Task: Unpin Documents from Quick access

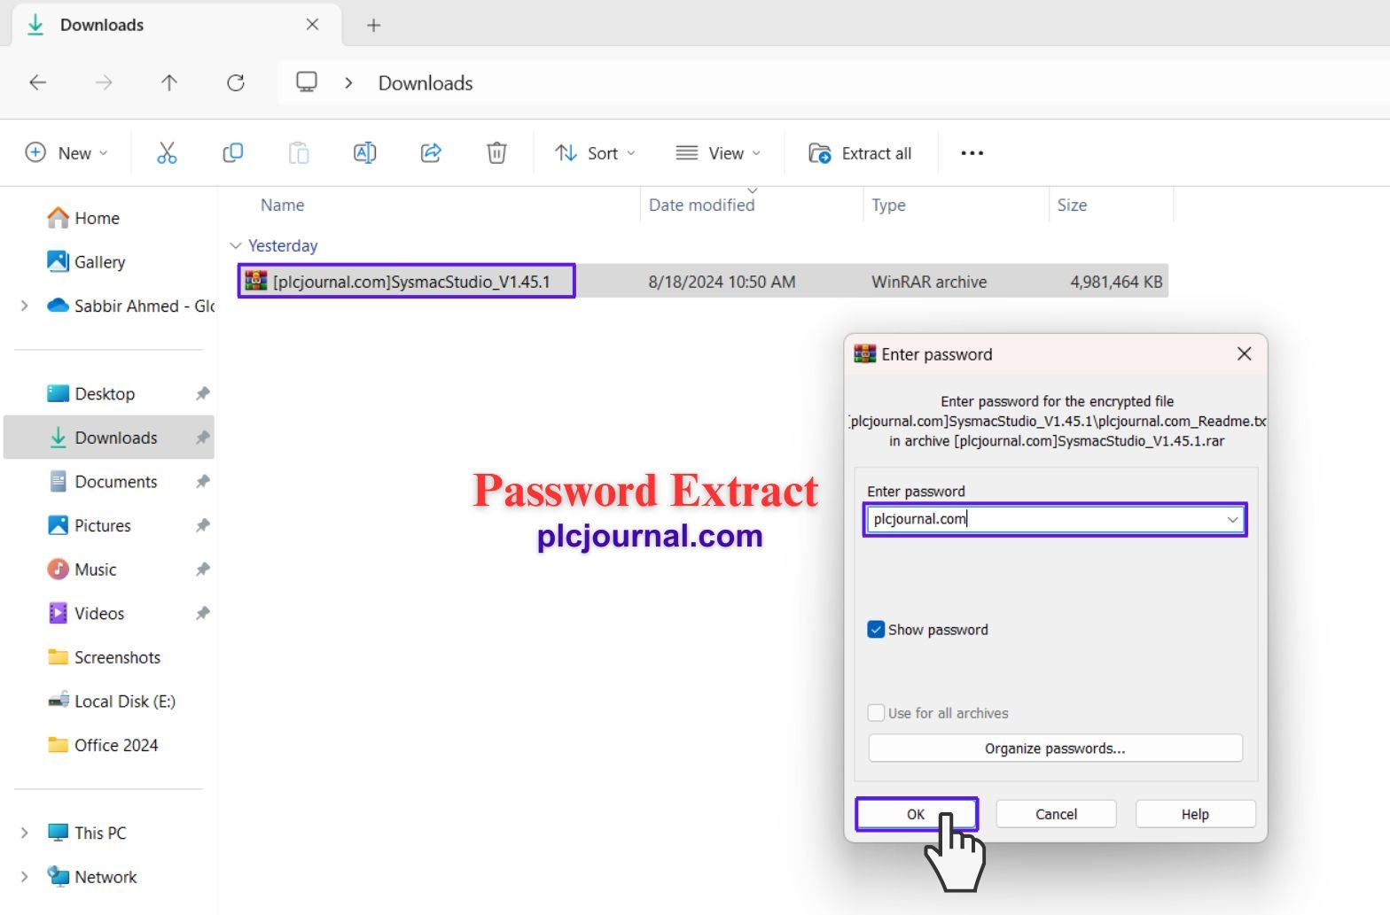Action: click(203, 481)
